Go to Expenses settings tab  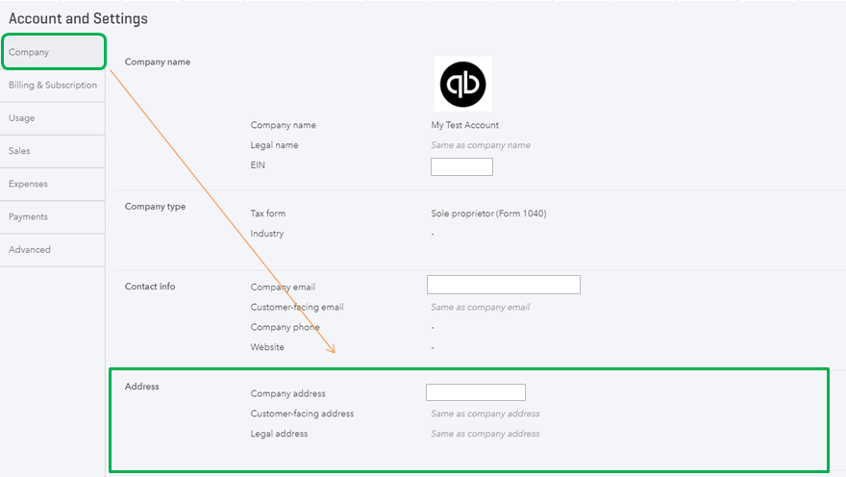(53, 184)
